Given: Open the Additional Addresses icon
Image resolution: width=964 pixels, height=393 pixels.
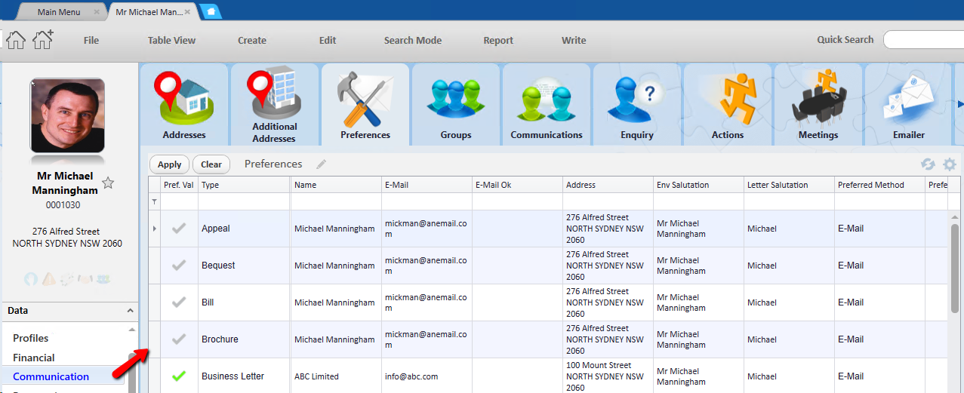Looking at the screenshot, I should tap(274, 105).
